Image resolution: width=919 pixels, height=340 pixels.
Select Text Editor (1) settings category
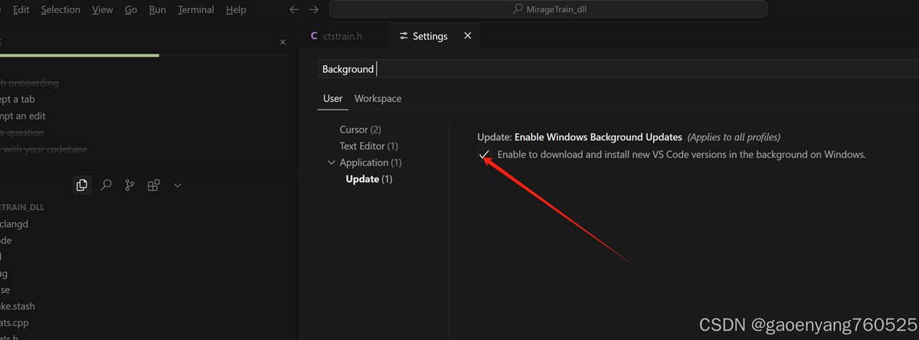click(368, 145)
